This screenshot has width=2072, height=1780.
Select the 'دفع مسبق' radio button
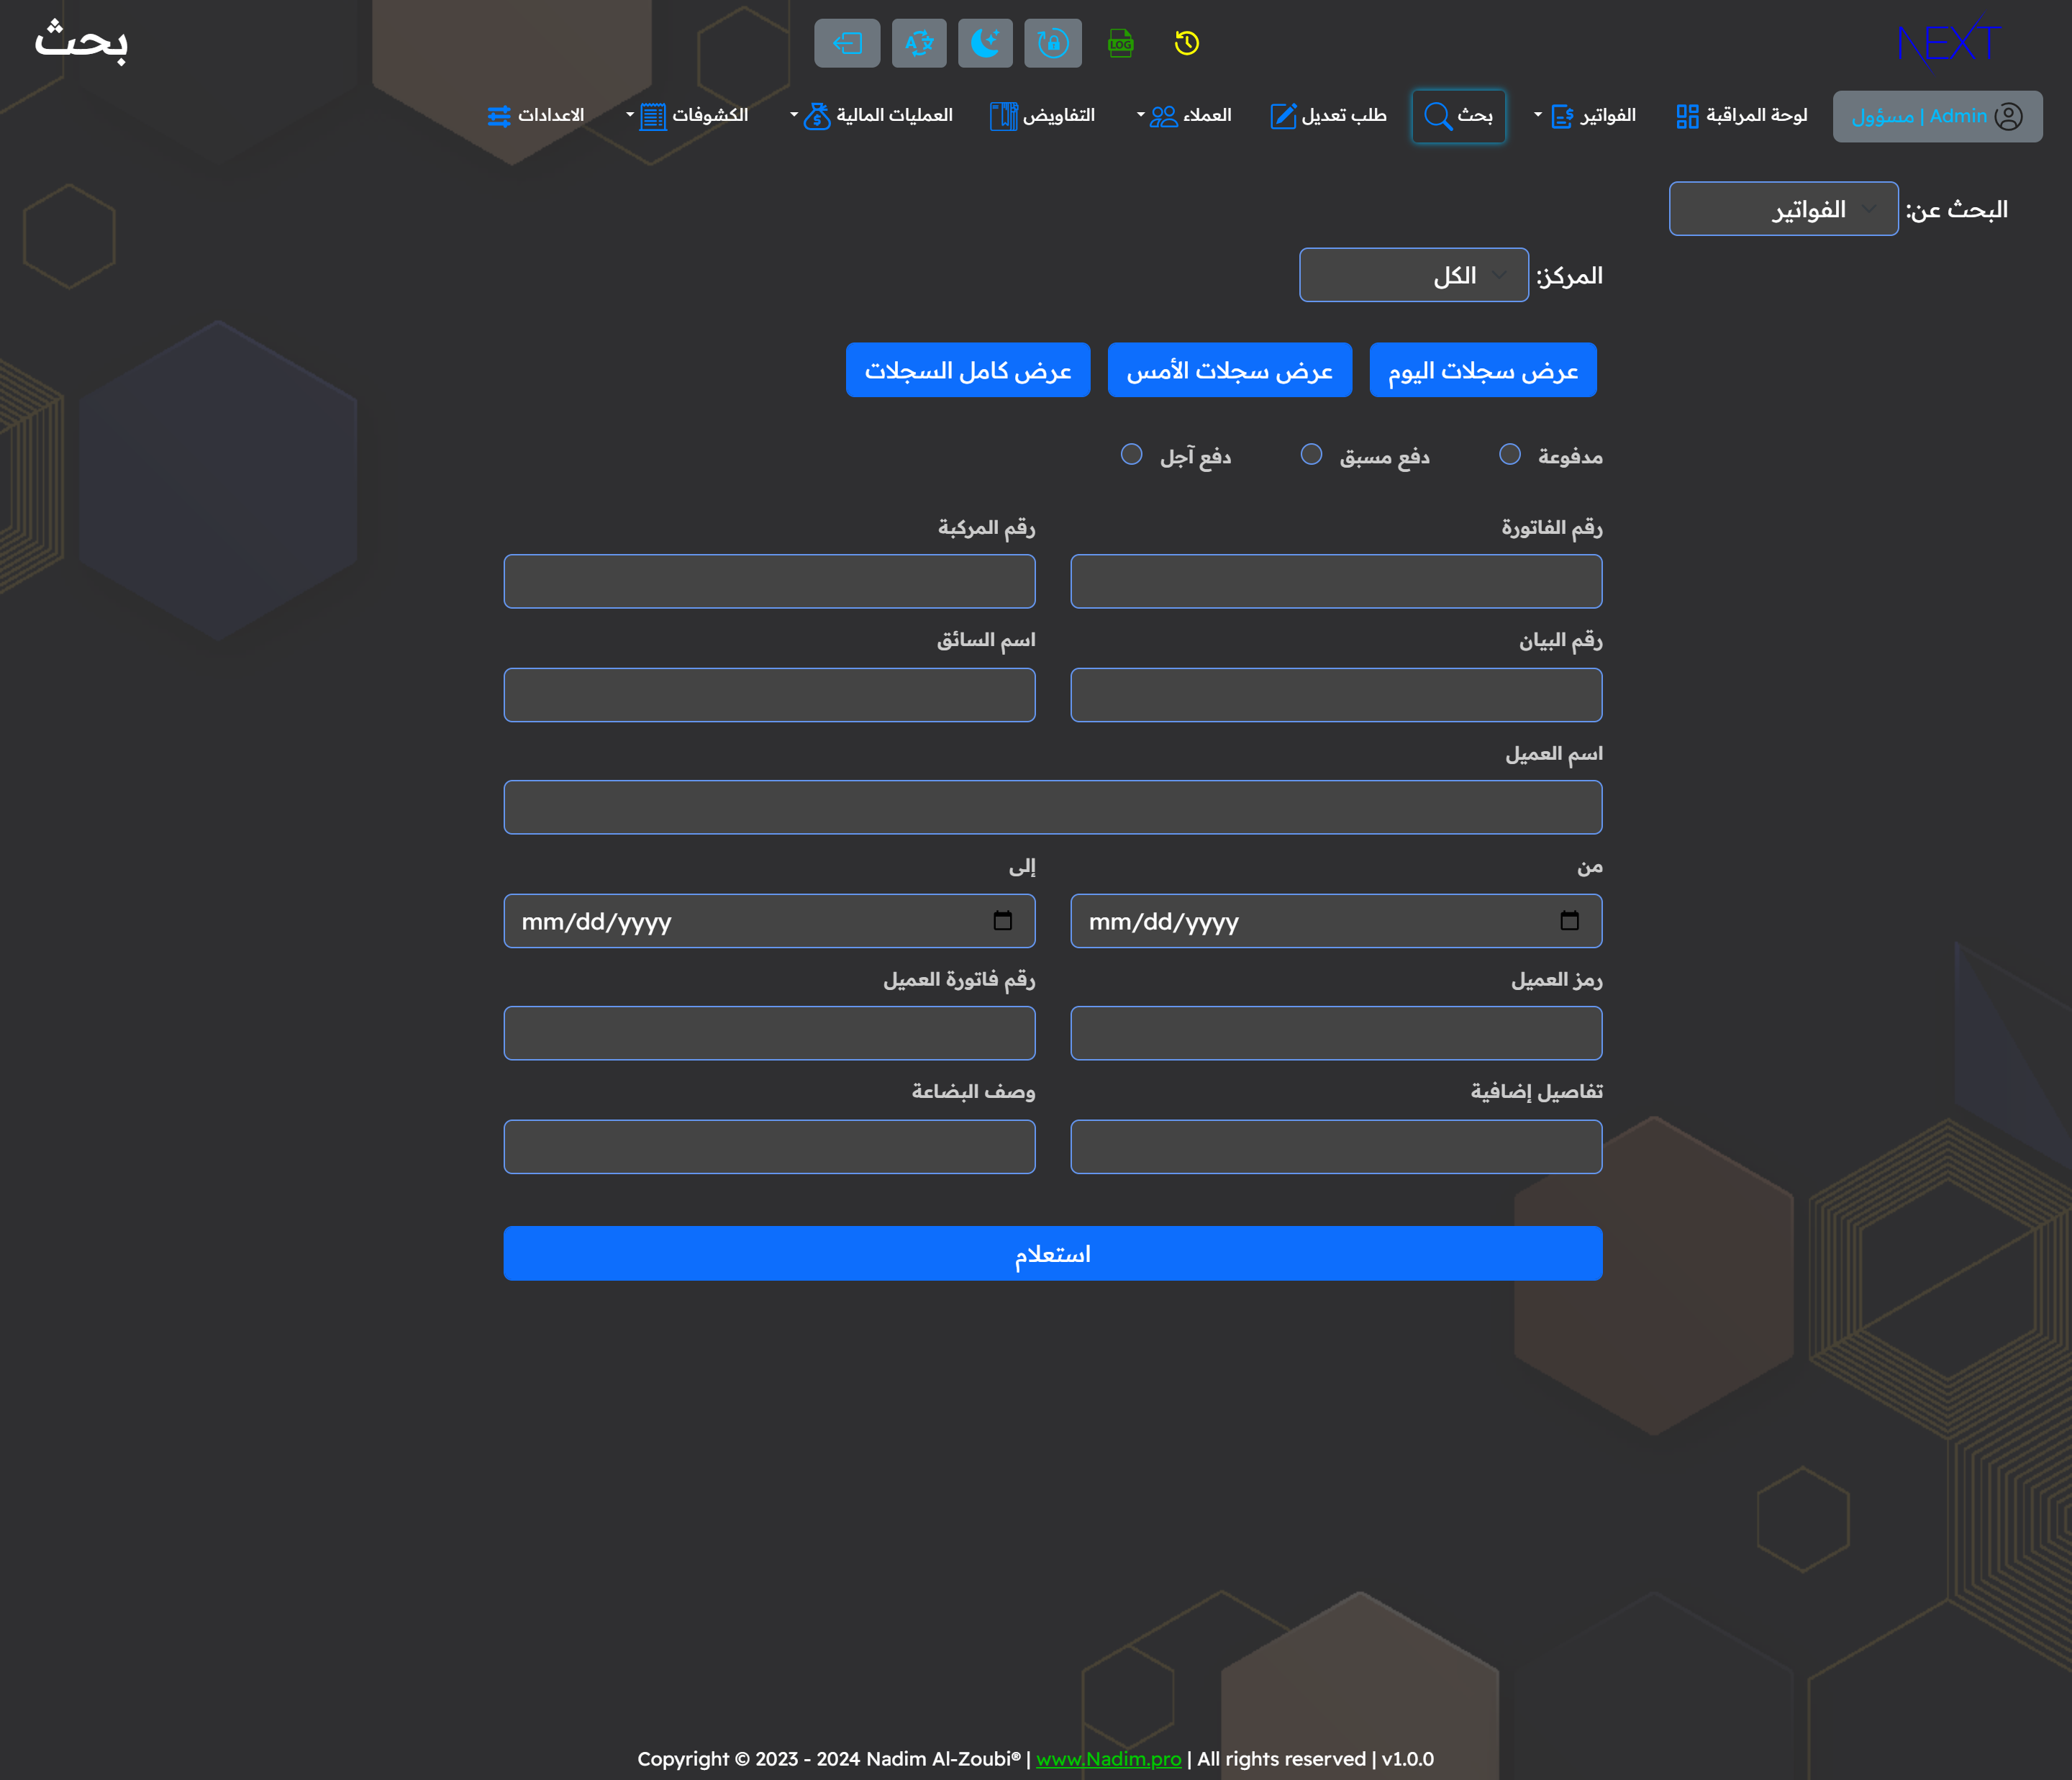(x=1311, y=455)
